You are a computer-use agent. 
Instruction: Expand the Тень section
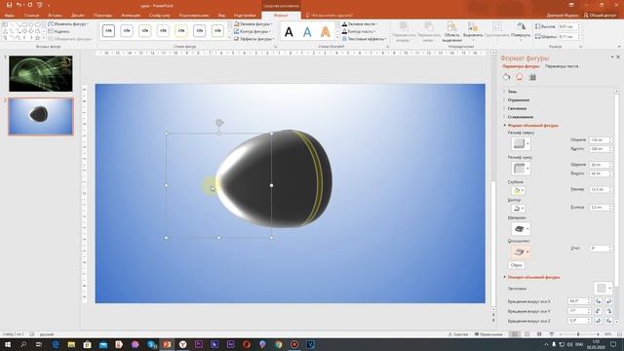[x=512, y=92]
